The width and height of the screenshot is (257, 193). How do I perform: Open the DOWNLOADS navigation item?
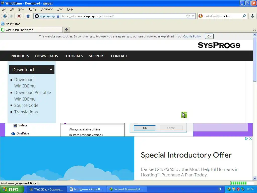click(46, 56)
